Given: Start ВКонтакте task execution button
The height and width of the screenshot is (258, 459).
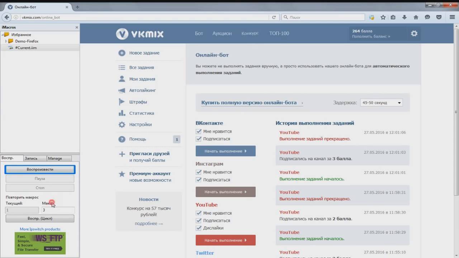Looking at the screenshot, I should (x=226, y=151).
